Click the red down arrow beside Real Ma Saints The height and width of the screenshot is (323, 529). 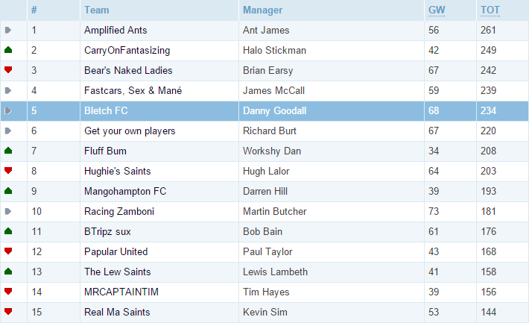(x=8, y=312)
